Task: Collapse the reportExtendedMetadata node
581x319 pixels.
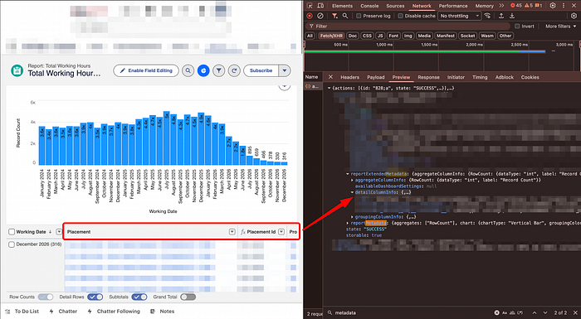Action: (x=348, y=174)
